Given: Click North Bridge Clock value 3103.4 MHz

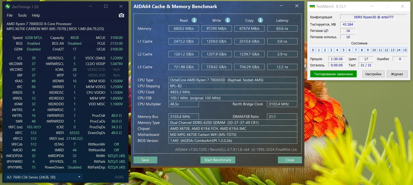Looking at the screenshot, I should point(282,104).
